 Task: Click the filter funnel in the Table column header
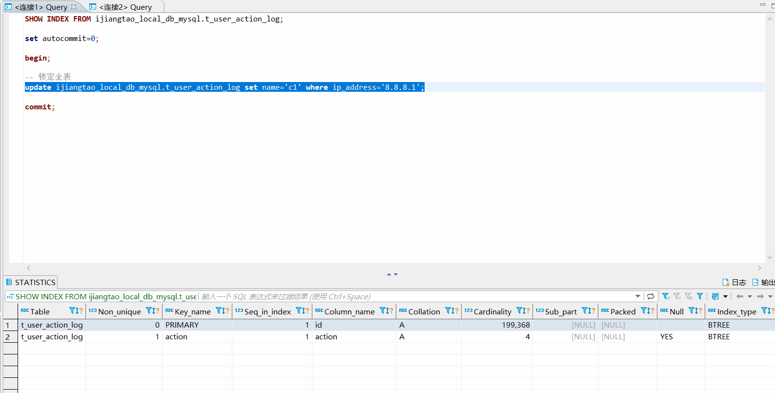73,311
